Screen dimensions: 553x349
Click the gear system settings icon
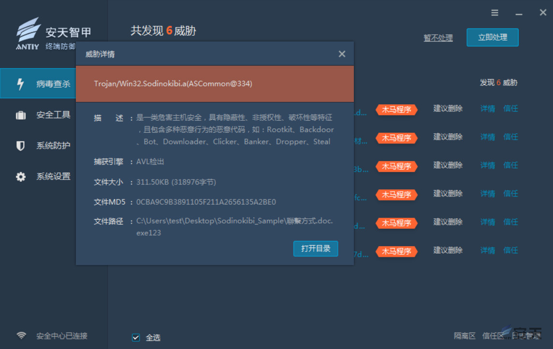pyautogui.click(x=21, y=177)
